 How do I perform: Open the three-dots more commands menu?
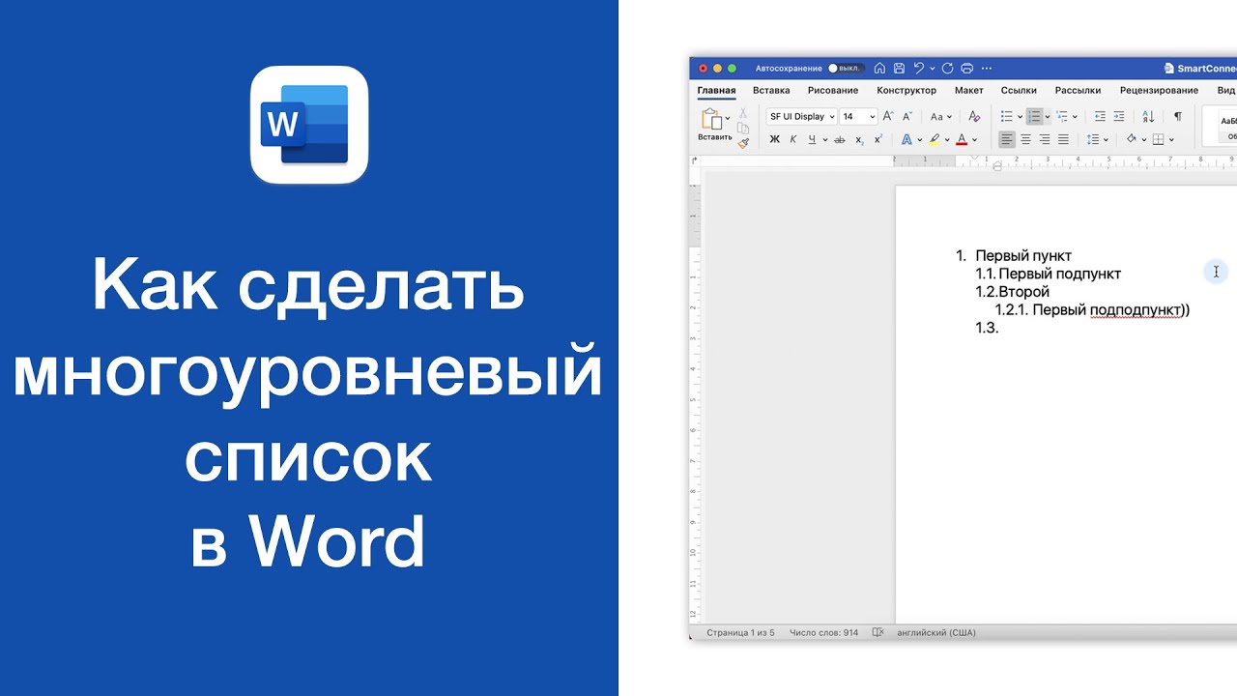point(987,69)
